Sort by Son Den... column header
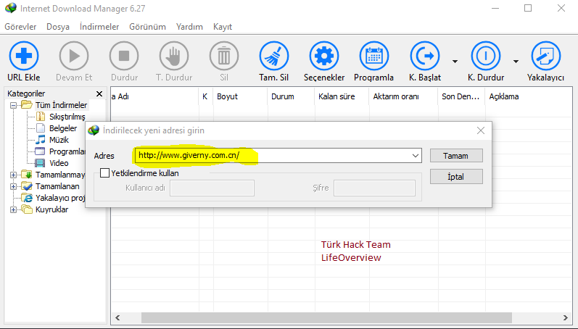 461,96
